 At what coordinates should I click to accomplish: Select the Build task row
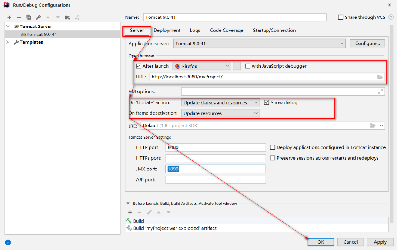(x=257, y=221)
